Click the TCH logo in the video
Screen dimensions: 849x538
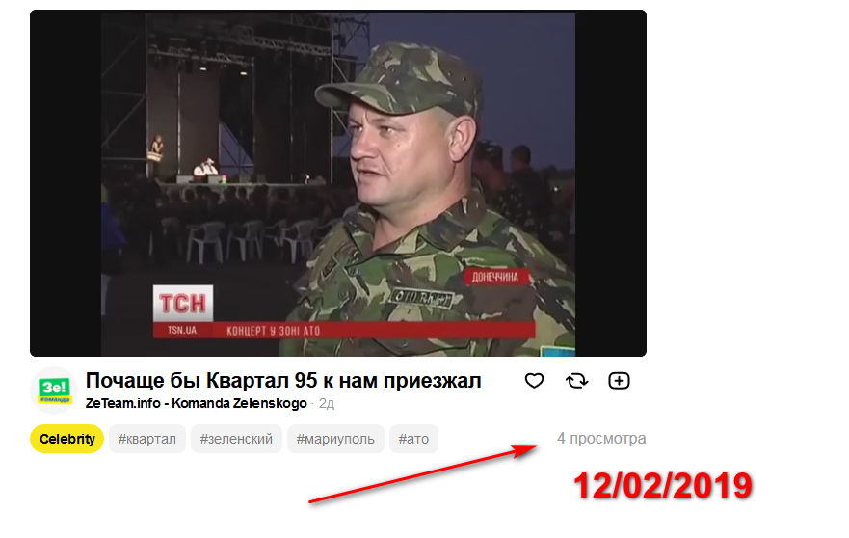tap(183, 304)
